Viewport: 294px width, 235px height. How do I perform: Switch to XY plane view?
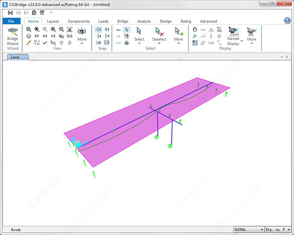[37, 36]
